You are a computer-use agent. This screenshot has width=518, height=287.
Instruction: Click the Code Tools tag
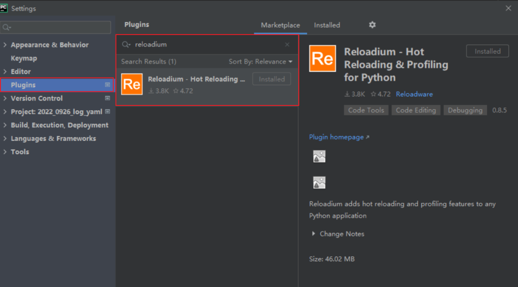366,110
